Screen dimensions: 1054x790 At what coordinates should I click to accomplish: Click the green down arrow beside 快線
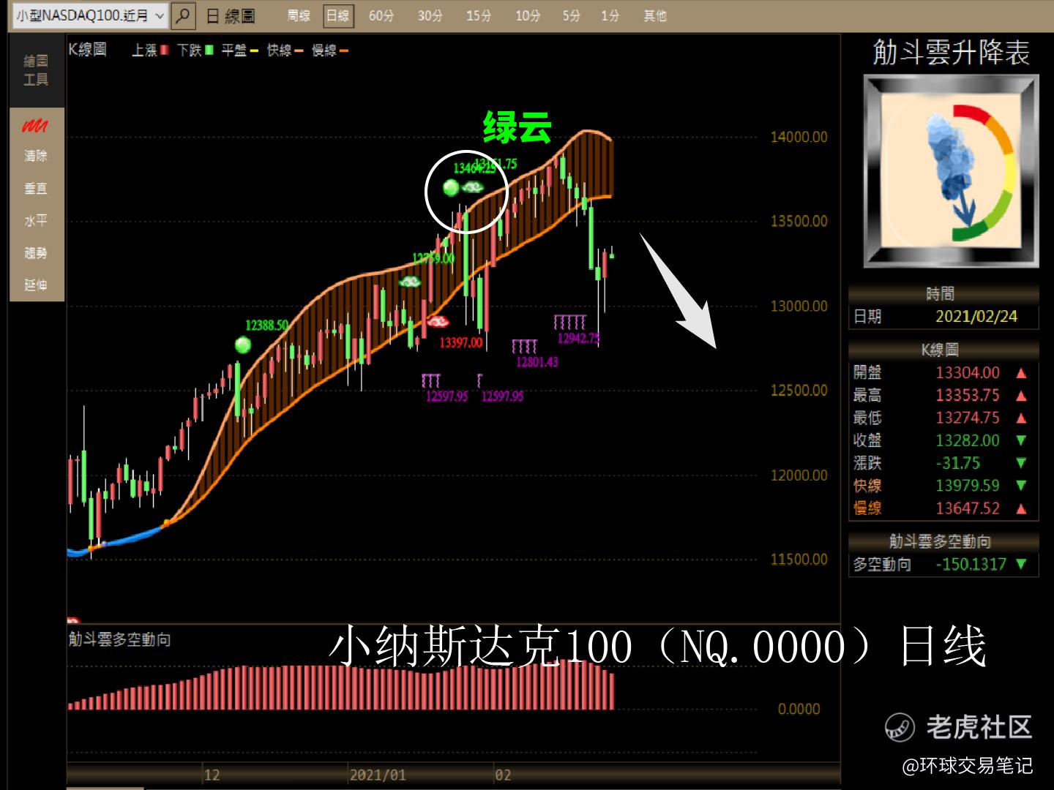(x=1021, y=486)
